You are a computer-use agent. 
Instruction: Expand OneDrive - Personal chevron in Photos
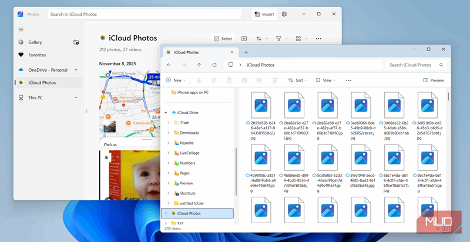click(76, 70)
